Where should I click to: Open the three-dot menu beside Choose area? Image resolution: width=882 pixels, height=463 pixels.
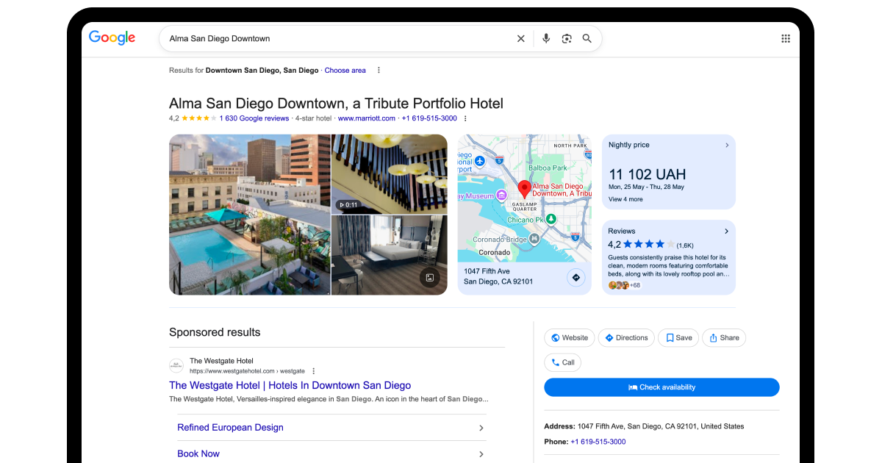point(379,70)
